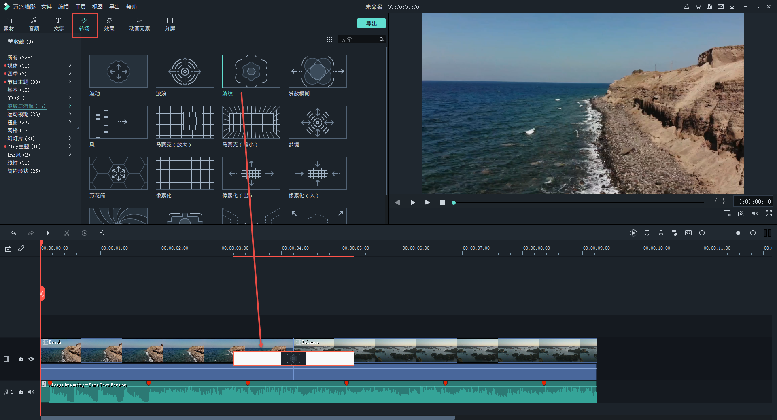Open the 素材 media tab

click(x=9, y=24)
